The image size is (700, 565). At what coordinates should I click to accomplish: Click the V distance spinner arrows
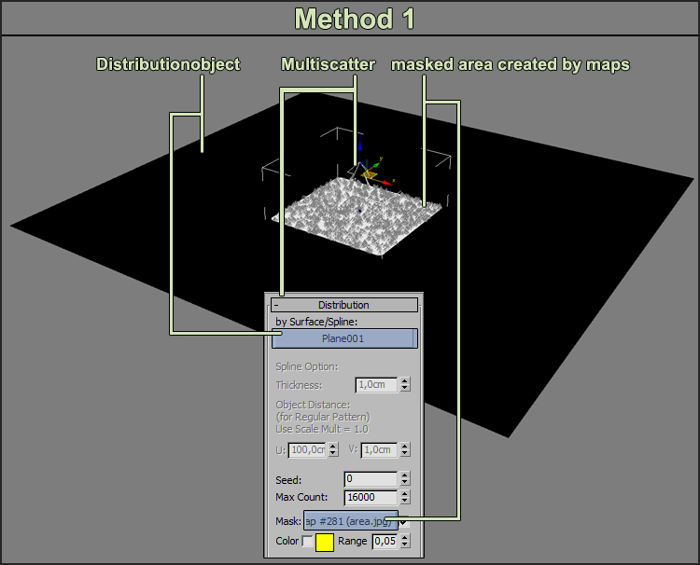tap(404, 450)
